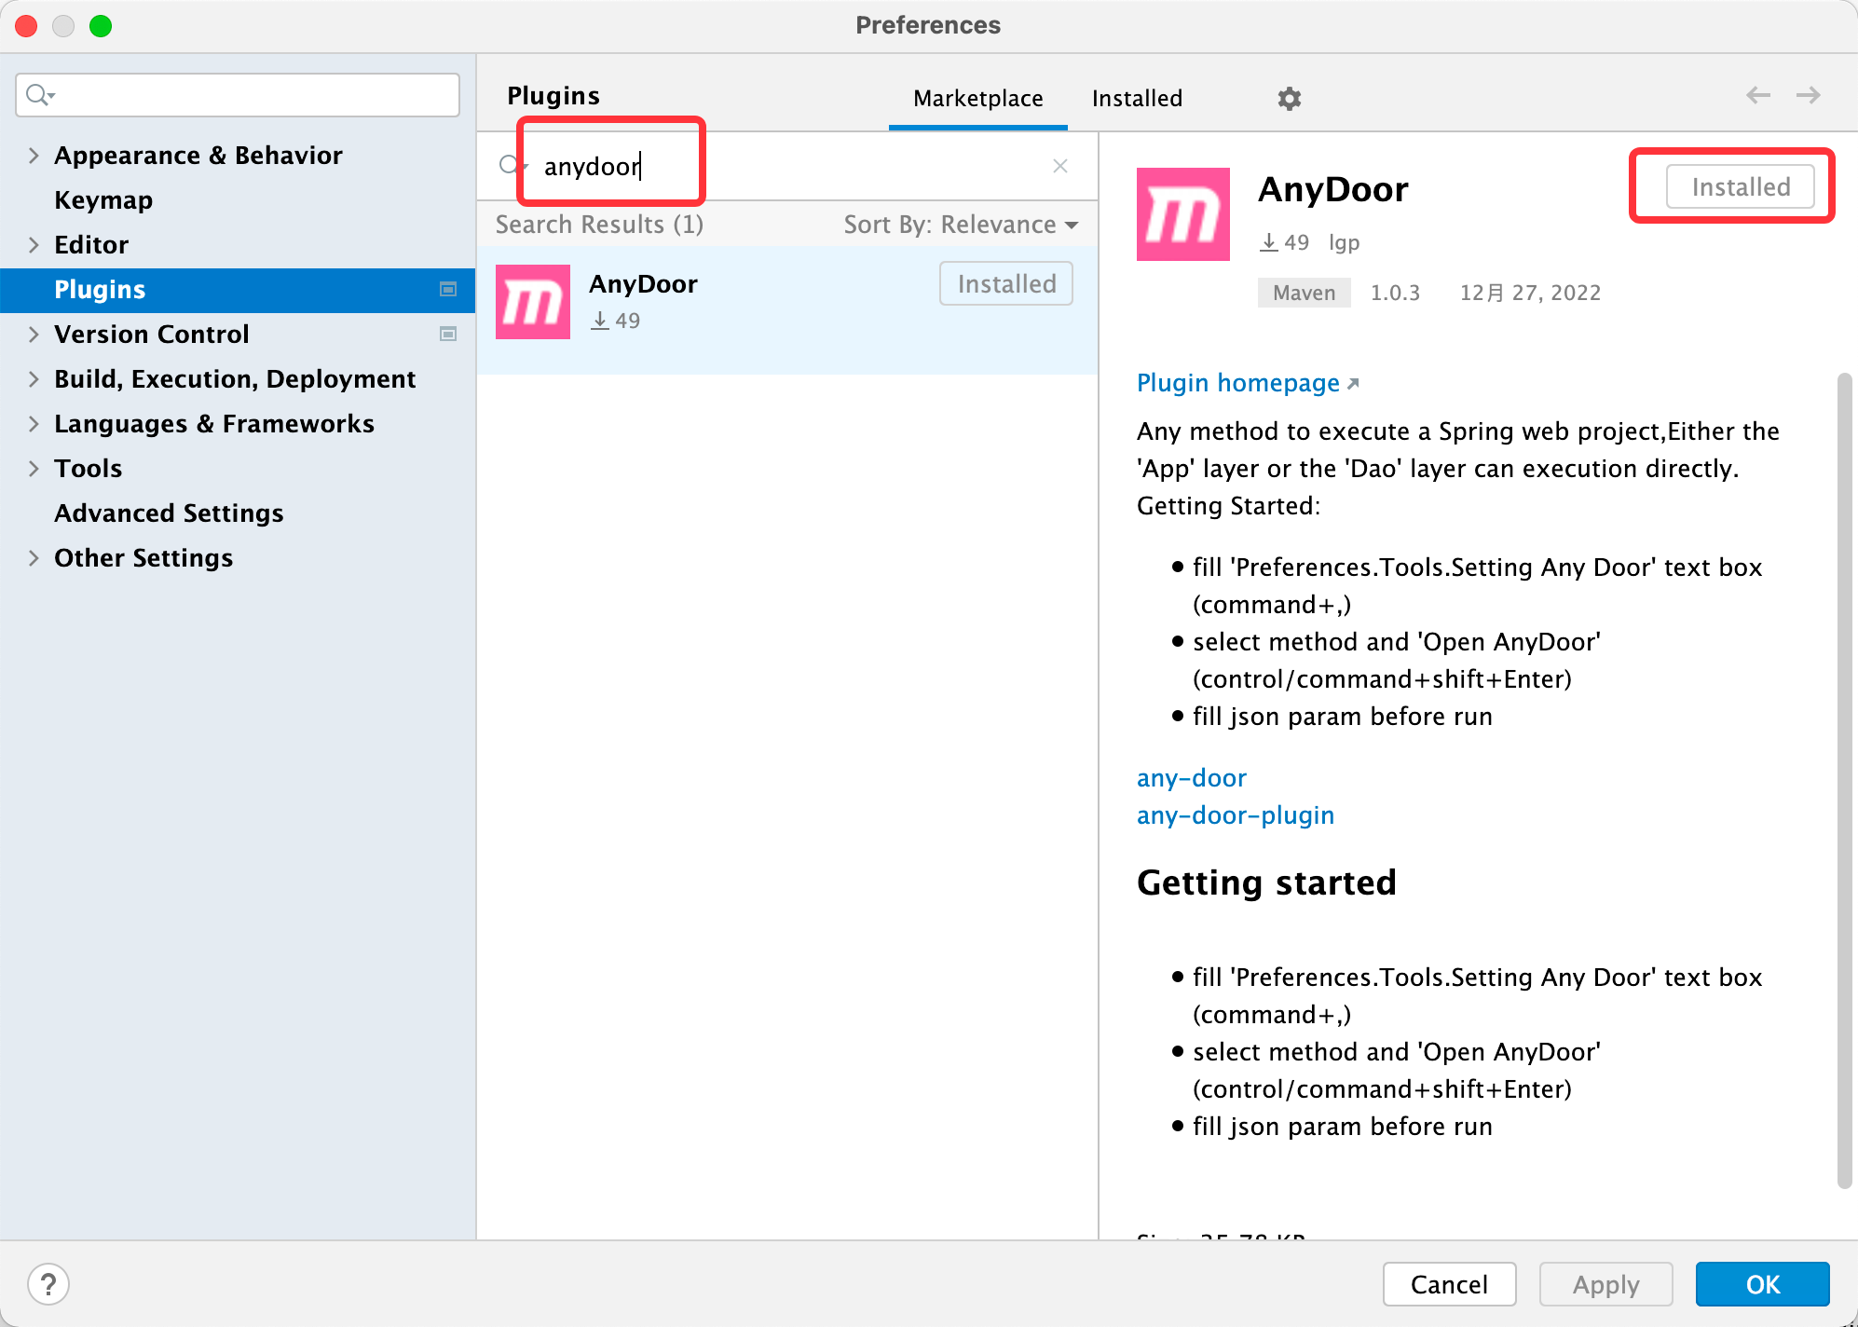Click the help question mark button

tap(48, 1284)
